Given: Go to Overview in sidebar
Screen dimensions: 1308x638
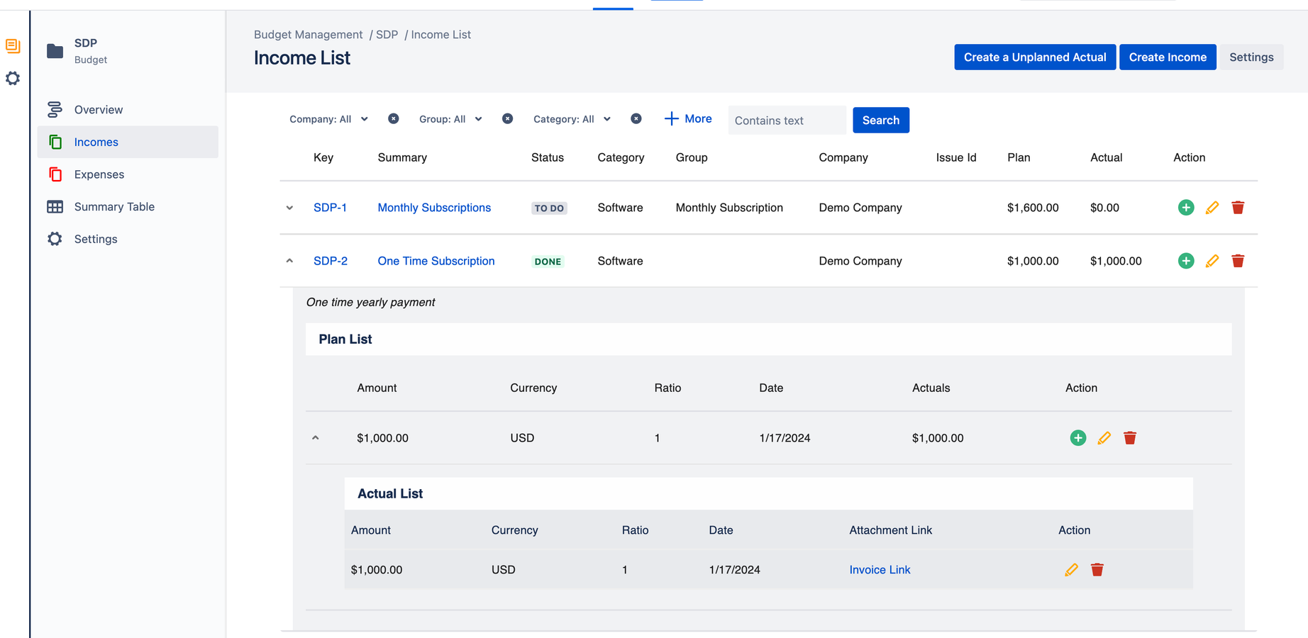Looking at the screenshot, I should coord(128,110).
